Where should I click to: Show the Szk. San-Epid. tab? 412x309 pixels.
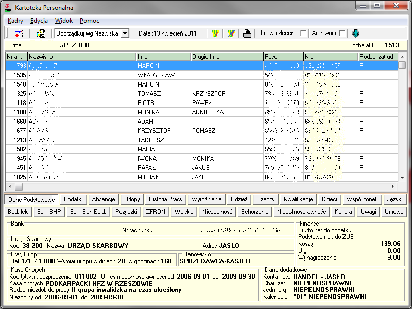point(88,212)
